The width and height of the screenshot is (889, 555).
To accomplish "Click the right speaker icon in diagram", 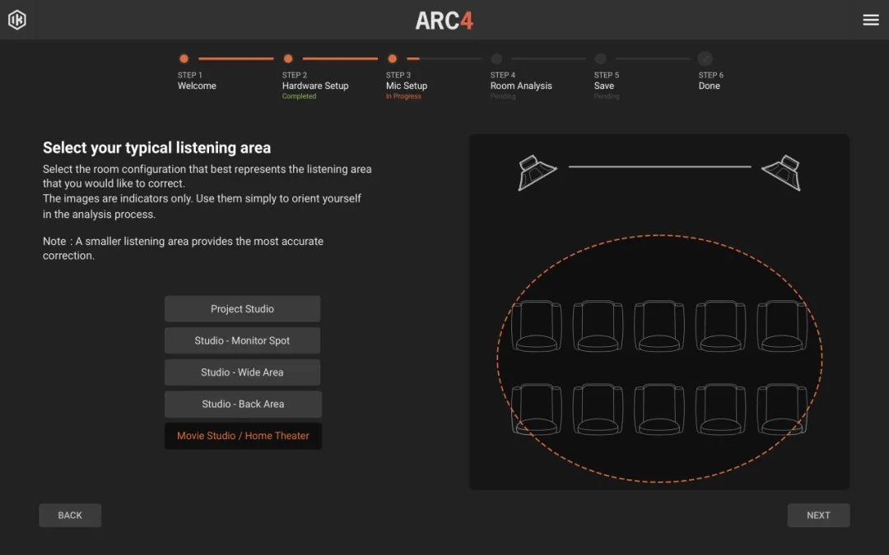I will (x=782, y=172).
